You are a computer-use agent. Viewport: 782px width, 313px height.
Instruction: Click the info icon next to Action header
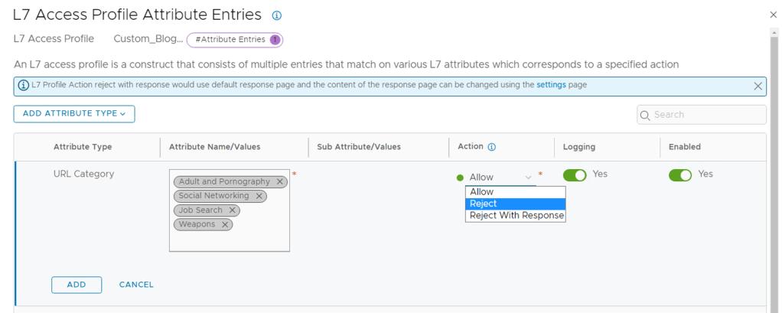(492, 147)
